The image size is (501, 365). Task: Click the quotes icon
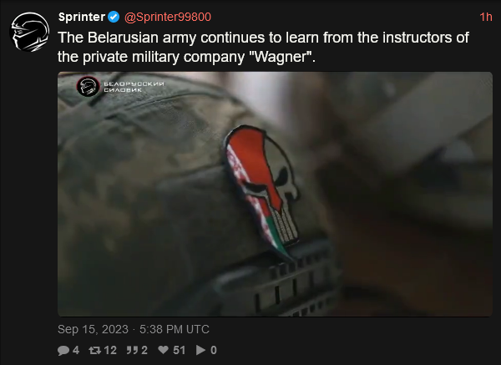coord(132,350)
